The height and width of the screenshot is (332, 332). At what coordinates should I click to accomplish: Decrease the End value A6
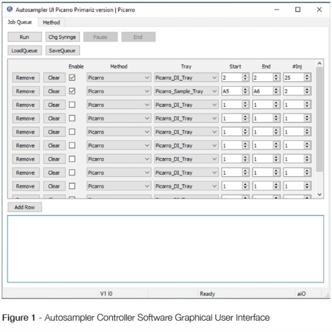276,93
